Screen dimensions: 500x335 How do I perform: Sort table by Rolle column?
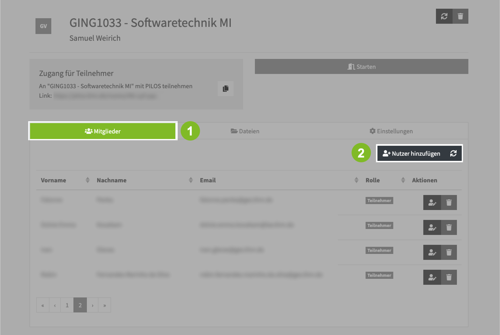384,180
